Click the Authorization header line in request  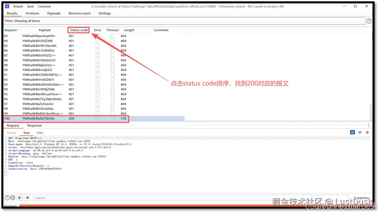pyautogui.click(x=35, y=169)
